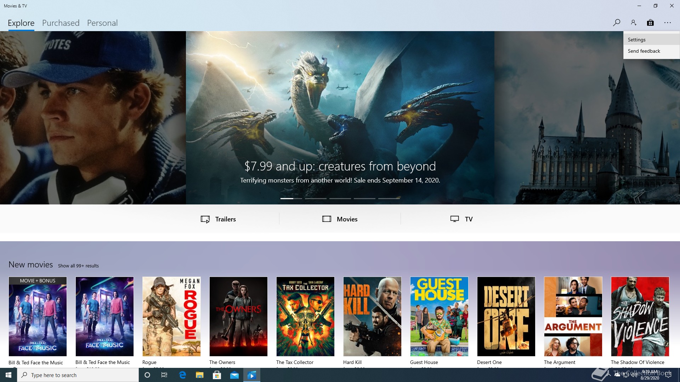The image size is (680, 382).
Task: Click the Movies film strip icon
Action: (x=327, y=219)
